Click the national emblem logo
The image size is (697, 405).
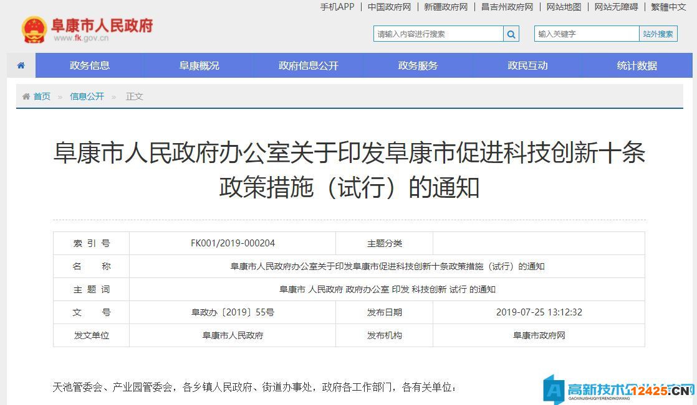[34, 29]
